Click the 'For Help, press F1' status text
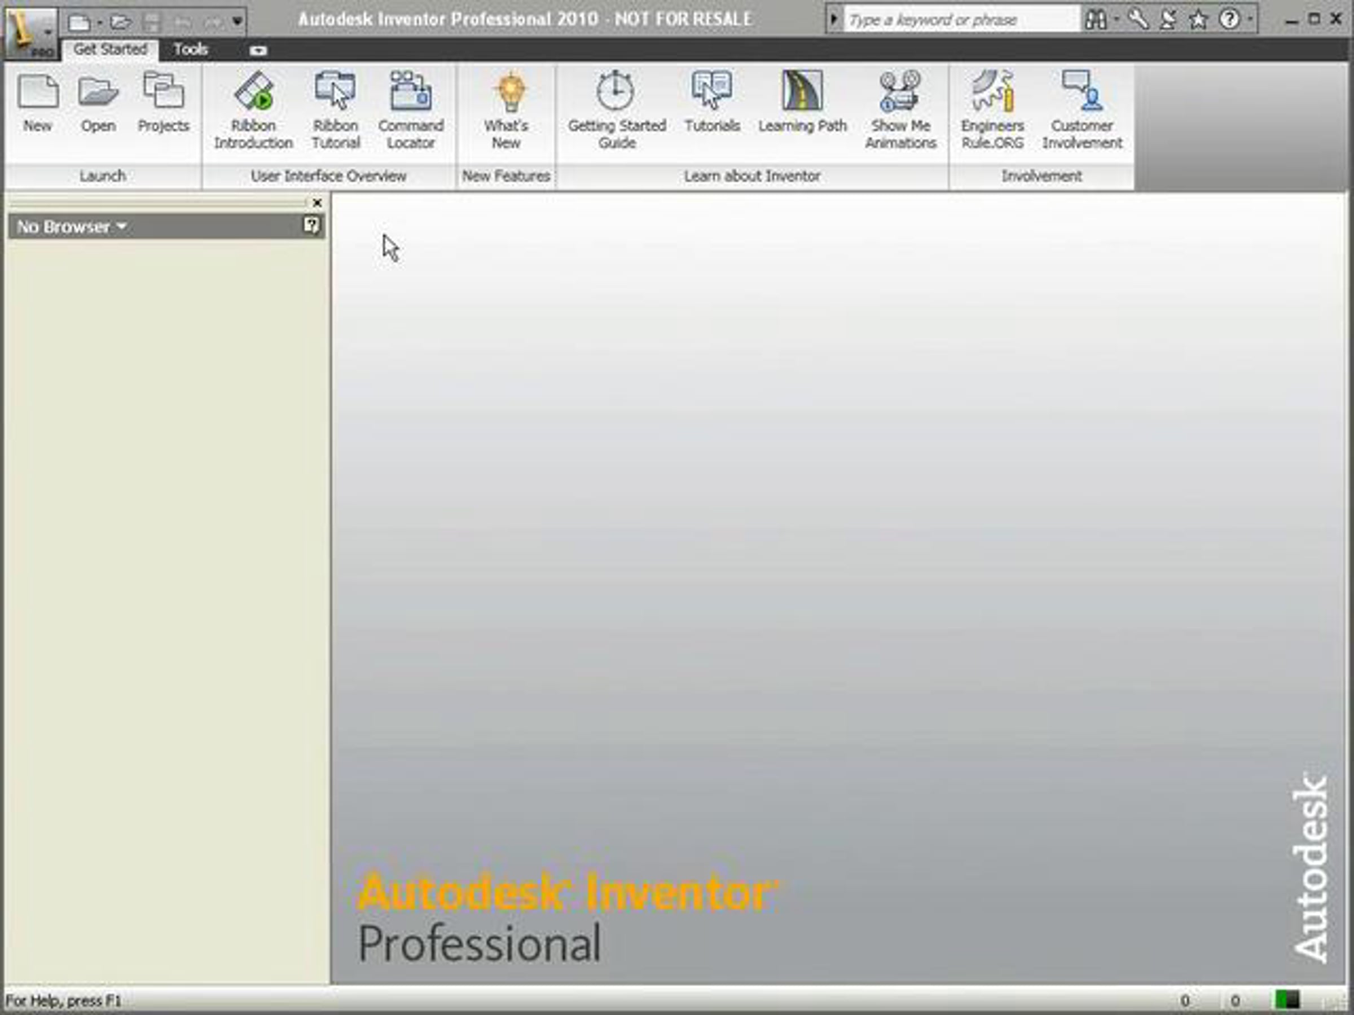The height and width of the screenshot is (1015, 1354). pos(63,1001)
